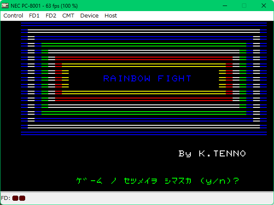
Task: Close the NEC PC-8001 emulator window
Action: click(x=264, y=6)
